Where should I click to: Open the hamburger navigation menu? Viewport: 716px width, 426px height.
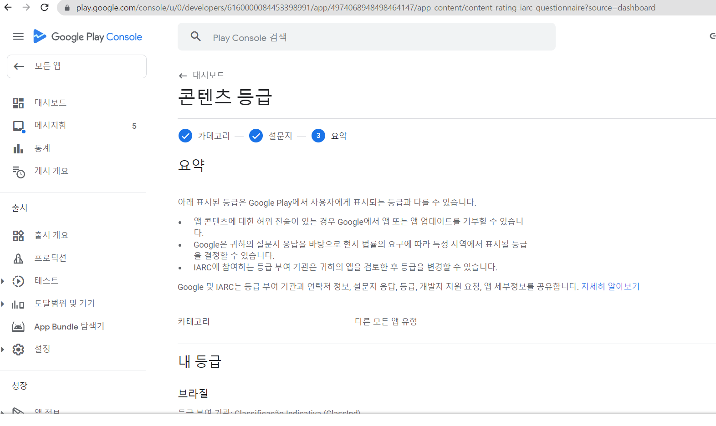(18, 36)
